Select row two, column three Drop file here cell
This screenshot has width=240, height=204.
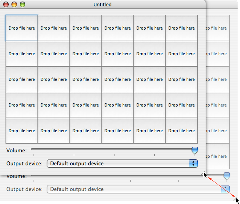click(86, 54)
